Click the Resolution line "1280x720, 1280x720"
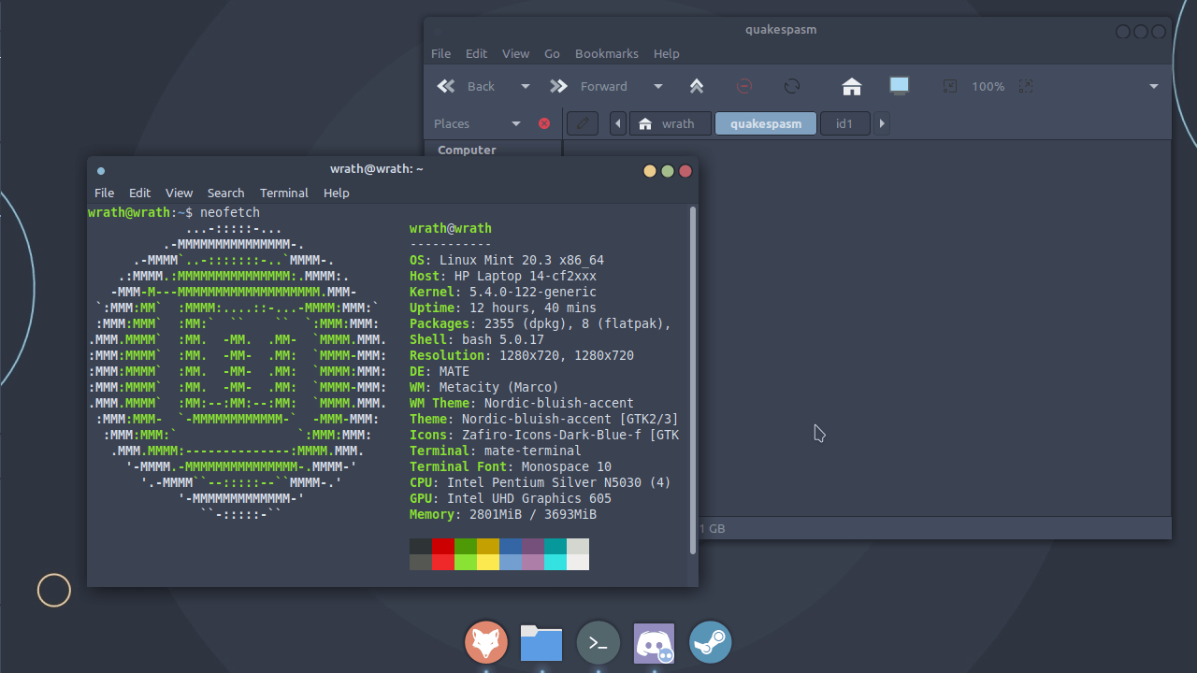Image resolution: width=1197 pixels, height=673 pixels. click(567, 355)
